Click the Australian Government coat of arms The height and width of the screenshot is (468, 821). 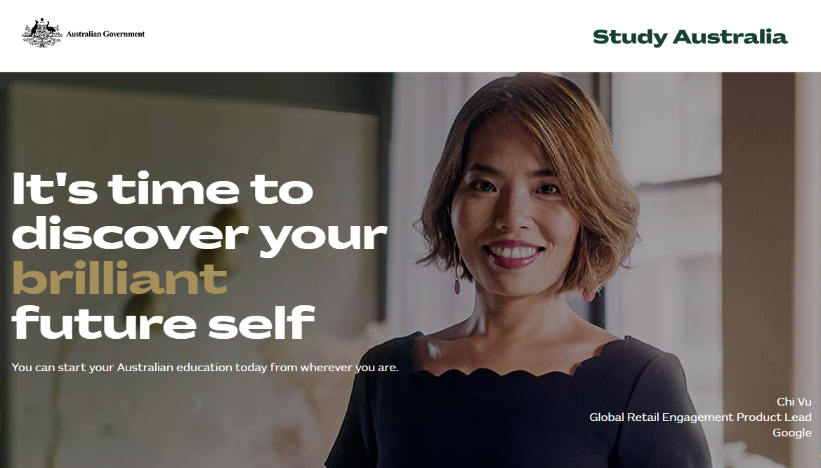[42, 33]
